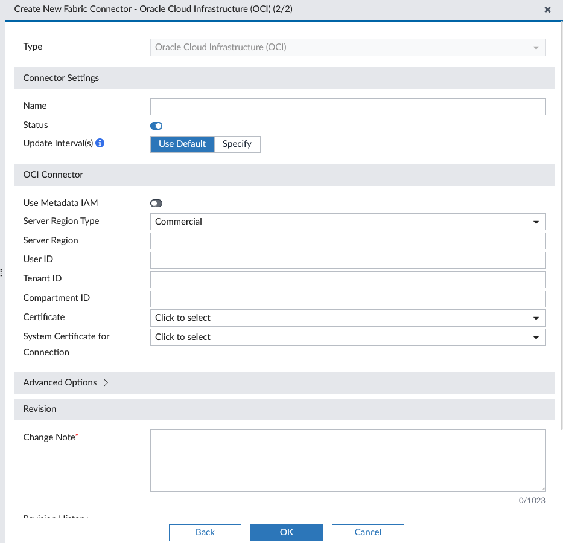The height and width of the screenshot is (543, 563).
Task: Click inside the Name input field
Action: click(347, 106)
